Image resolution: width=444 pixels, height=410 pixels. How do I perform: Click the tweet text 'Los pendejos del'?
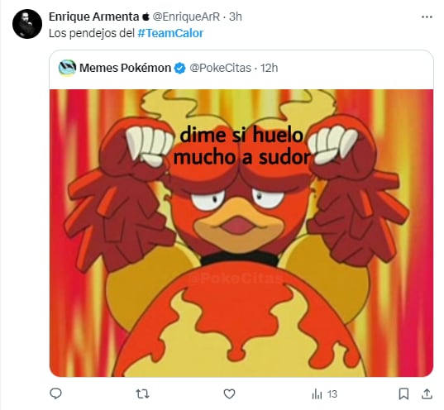point(92,33)
